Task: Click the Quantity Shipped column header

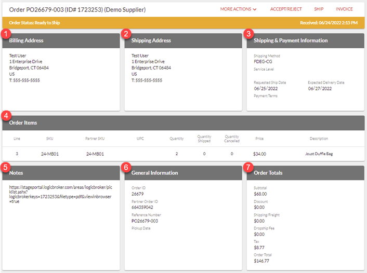Action: [204, 139]
